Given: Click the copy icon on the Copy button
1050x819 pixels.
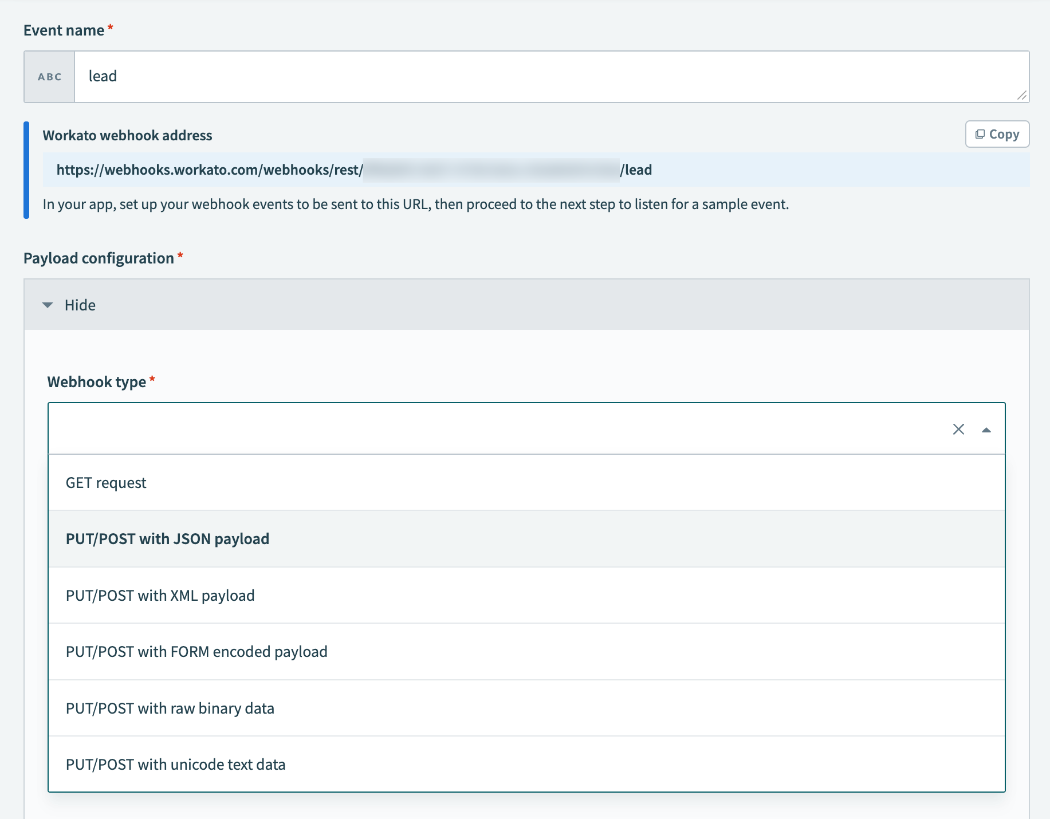Looking at the screenshot, I should click(x=980, y=133).
